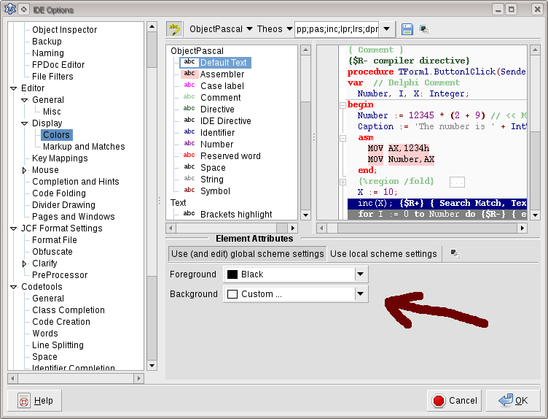Select 'Reserved word' in the element list
The image size is (548, 419).
pyautogui.click(x=230, y=156)
